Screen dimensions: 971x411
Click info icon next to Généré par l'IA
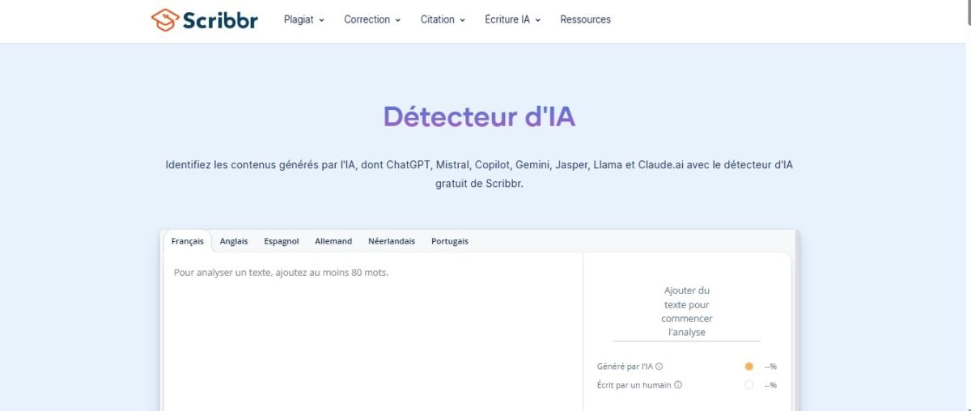[x=659, y=367]
